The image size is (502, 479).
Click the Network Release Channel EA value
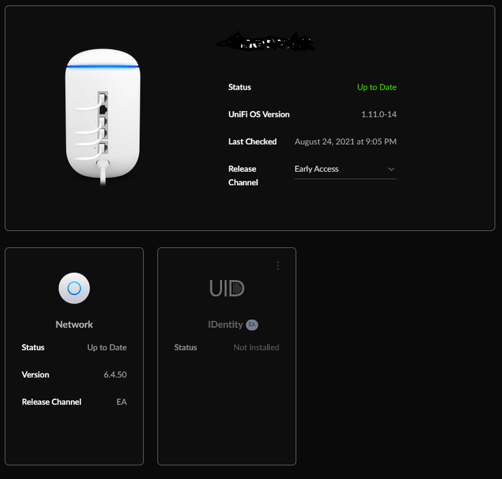pos(121,402)
